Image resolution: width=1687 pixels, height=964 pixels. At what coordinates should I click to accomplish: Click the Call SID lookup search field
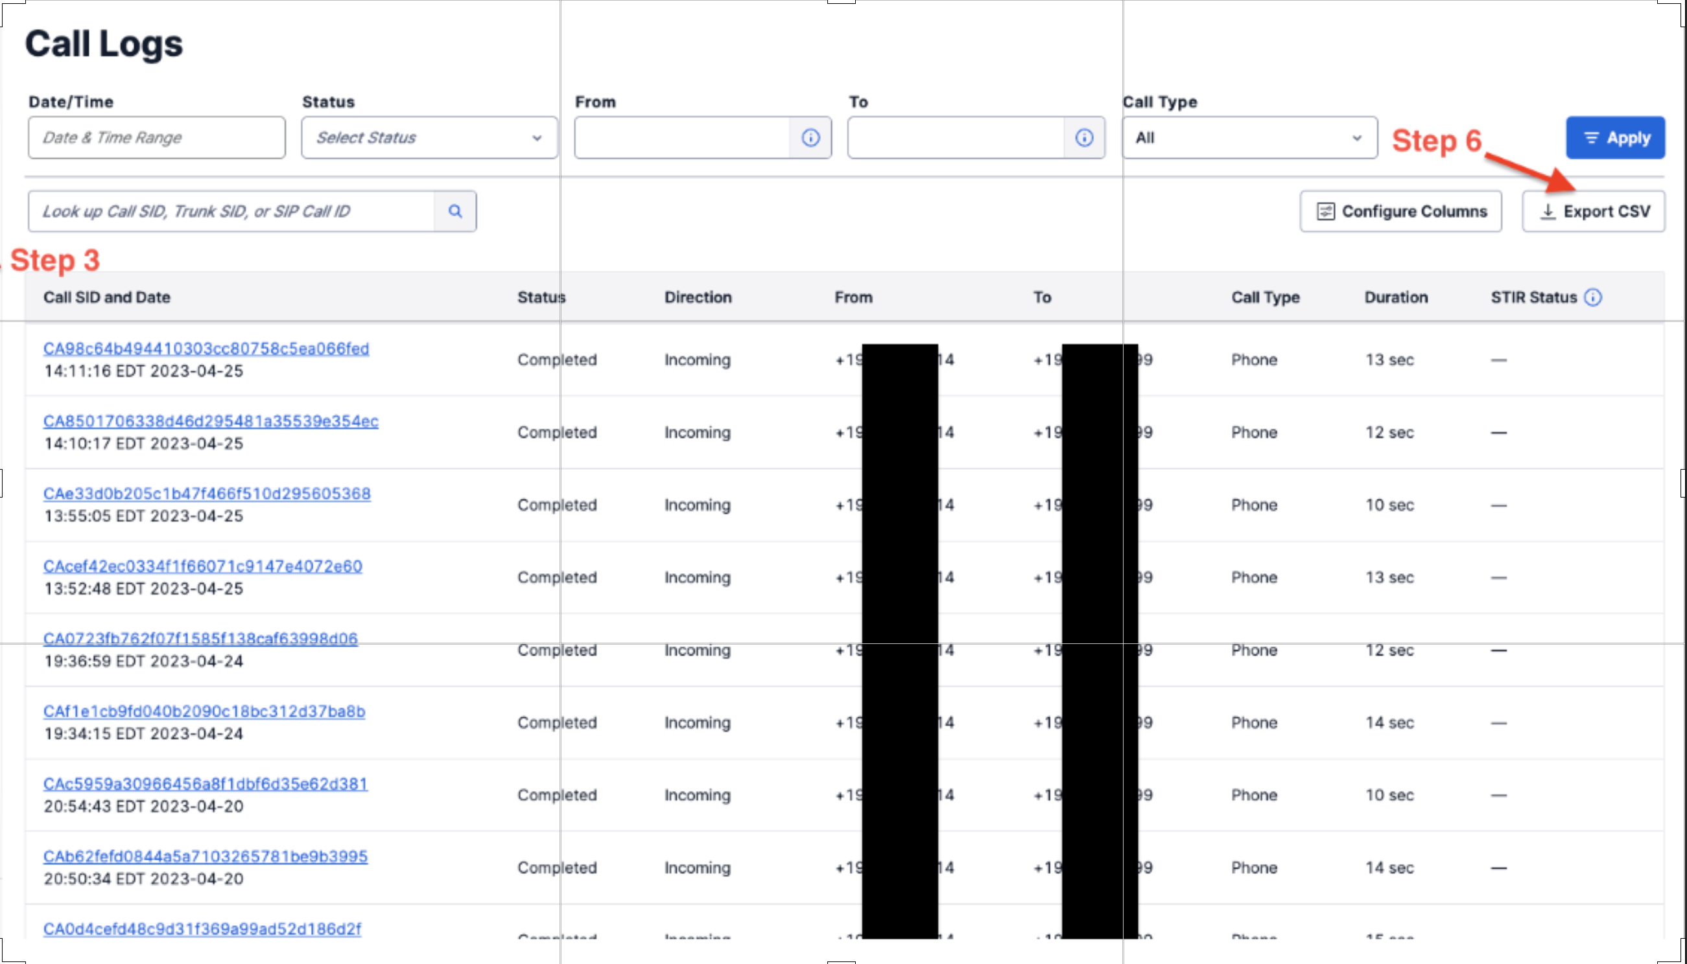[x=231, y=211]
